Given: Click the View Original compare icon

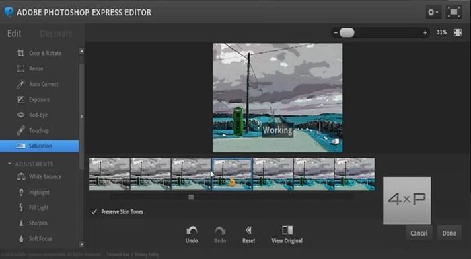Looking at the screenshot, I should 287,230.
